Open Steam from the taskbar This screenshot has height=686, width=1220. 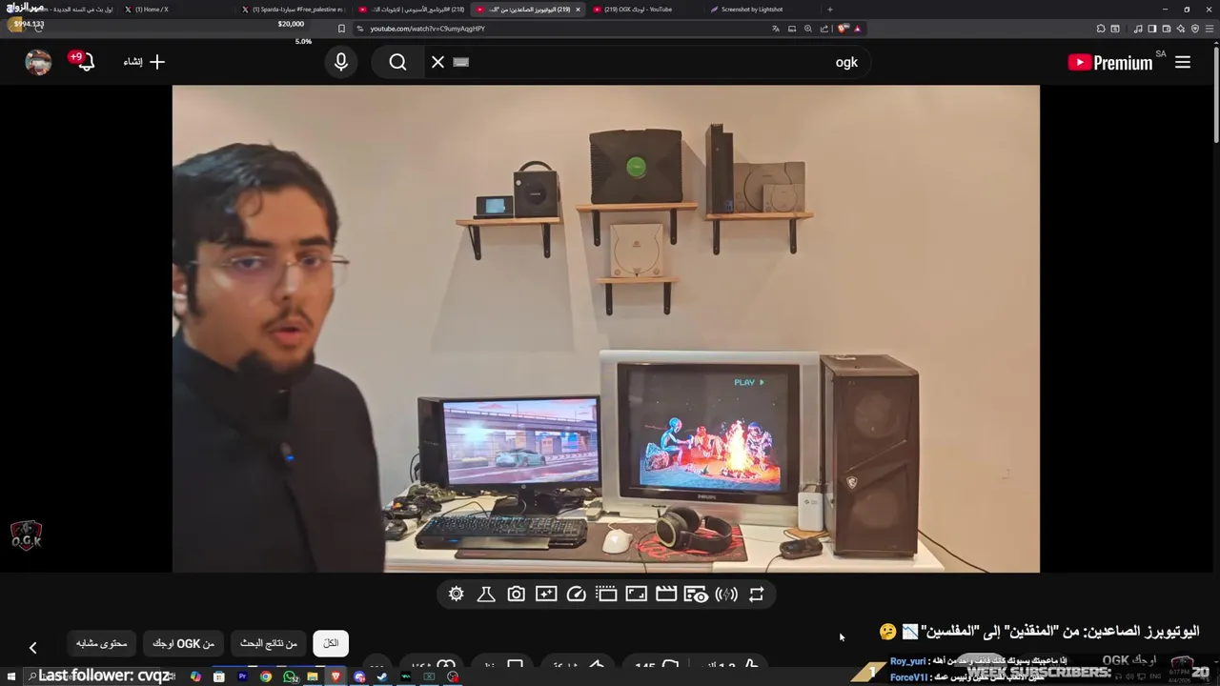pyautogui.click(x=382, y=676)
